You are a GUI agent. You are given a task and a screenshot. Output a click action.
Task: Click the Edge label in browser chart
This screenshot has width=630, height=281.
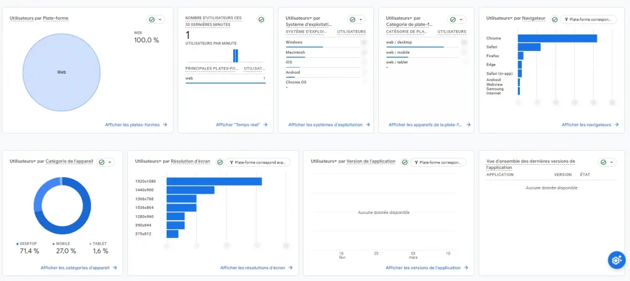pos(491,64)
